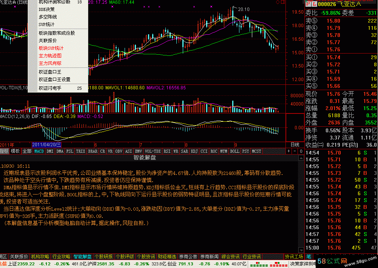Open the 个股资讯 bottom tab
The height and width of the screenshot is (268, 378).
tap(146, 257)
